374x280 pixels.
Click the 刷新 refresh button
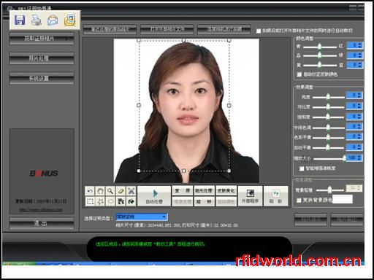[x=275, y=196]
